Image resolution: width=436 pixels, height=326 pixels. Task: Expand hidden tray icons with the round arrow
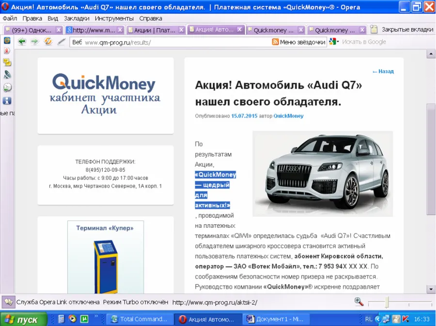coord(377,319)
